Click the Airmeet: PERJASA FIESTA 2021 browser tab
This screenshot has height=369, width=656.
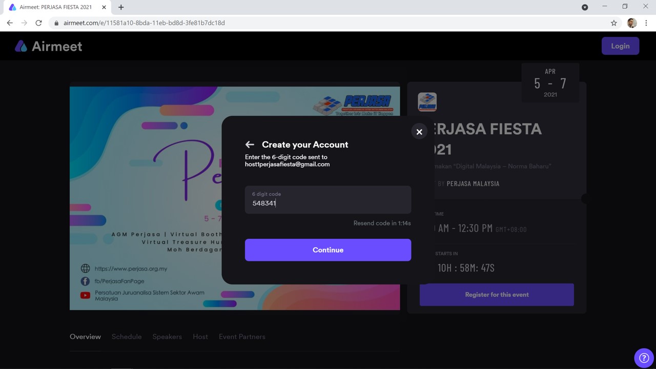tap(58, 7)
